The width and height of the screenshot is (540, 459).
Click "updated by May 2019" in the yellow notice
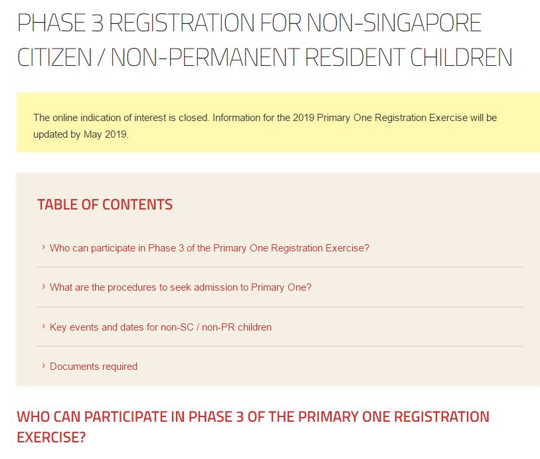[81, 134]
